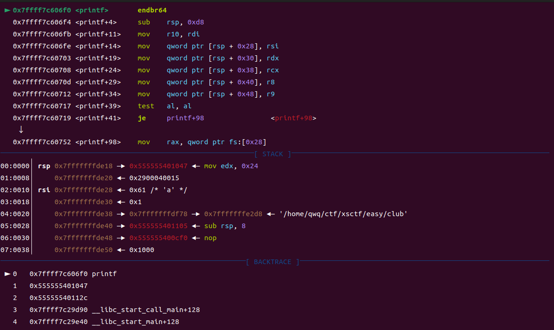Click the 0xd8 operand in sub rsp line
The width and height of the screenshot is (554, 330).
coord(196,22)
